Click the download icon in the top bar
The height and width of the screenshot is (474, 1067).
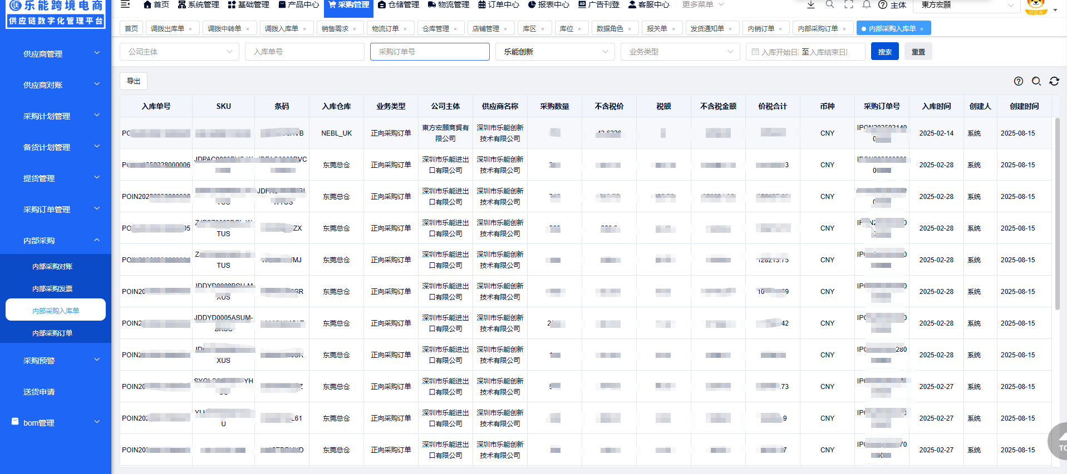pos(811,4)
